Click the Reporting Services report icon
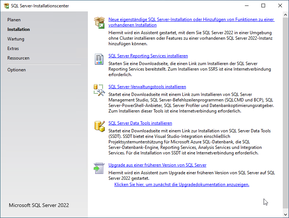This screenshot has width=289, height=218. pyautogui.click(x=99, y=59)
